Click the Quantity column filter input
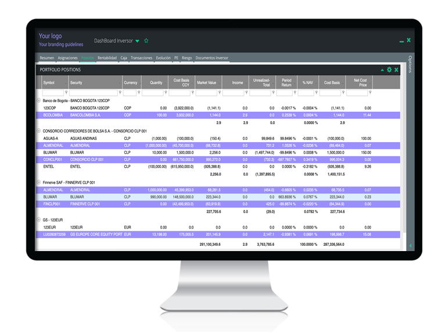The image size is (446, 334). (153, 93)
